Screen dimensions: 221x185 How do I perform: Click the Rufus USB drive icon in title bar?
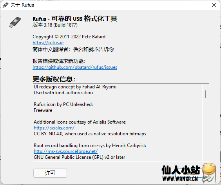tap(5, 5)
